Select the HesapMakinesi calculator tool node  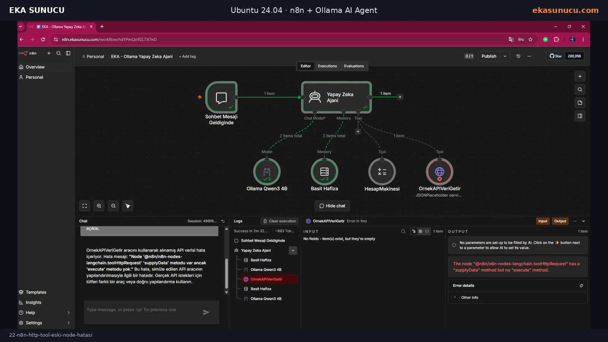click(x=382, y=171)
